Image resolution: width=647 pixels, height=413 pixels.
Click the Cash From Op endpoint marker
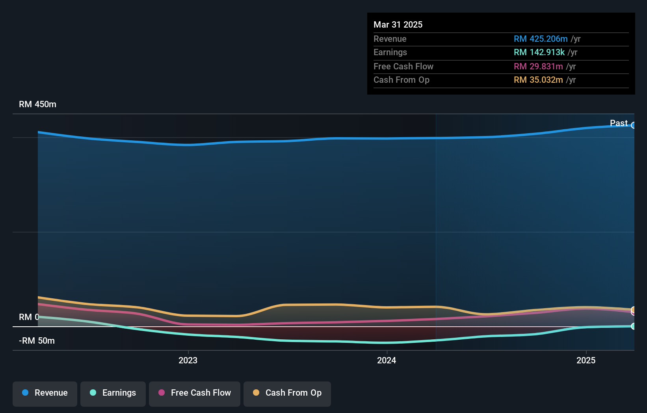click(633, 310)
